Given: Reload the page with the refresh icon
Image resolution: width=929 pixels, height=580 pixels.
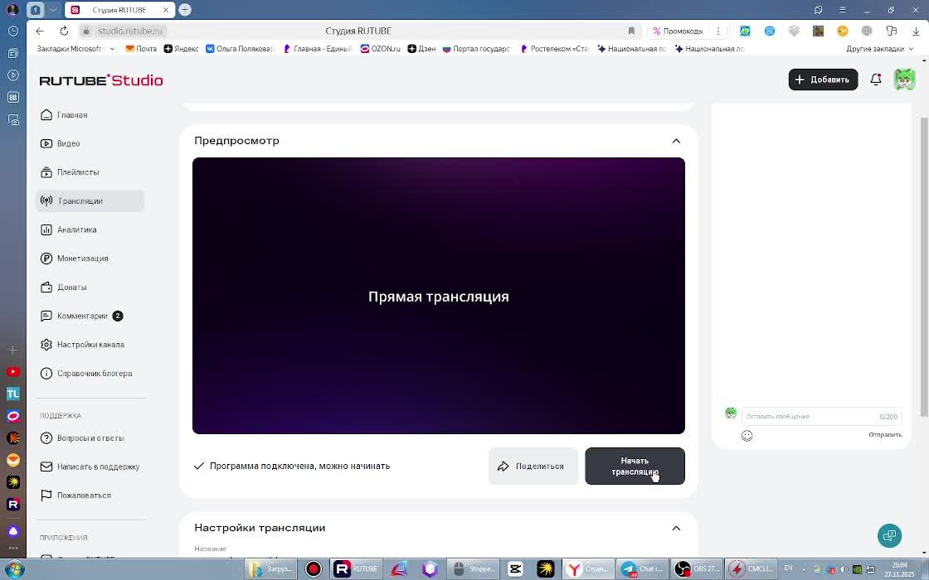Looking at the screenshot, I should tap(64, 31).
